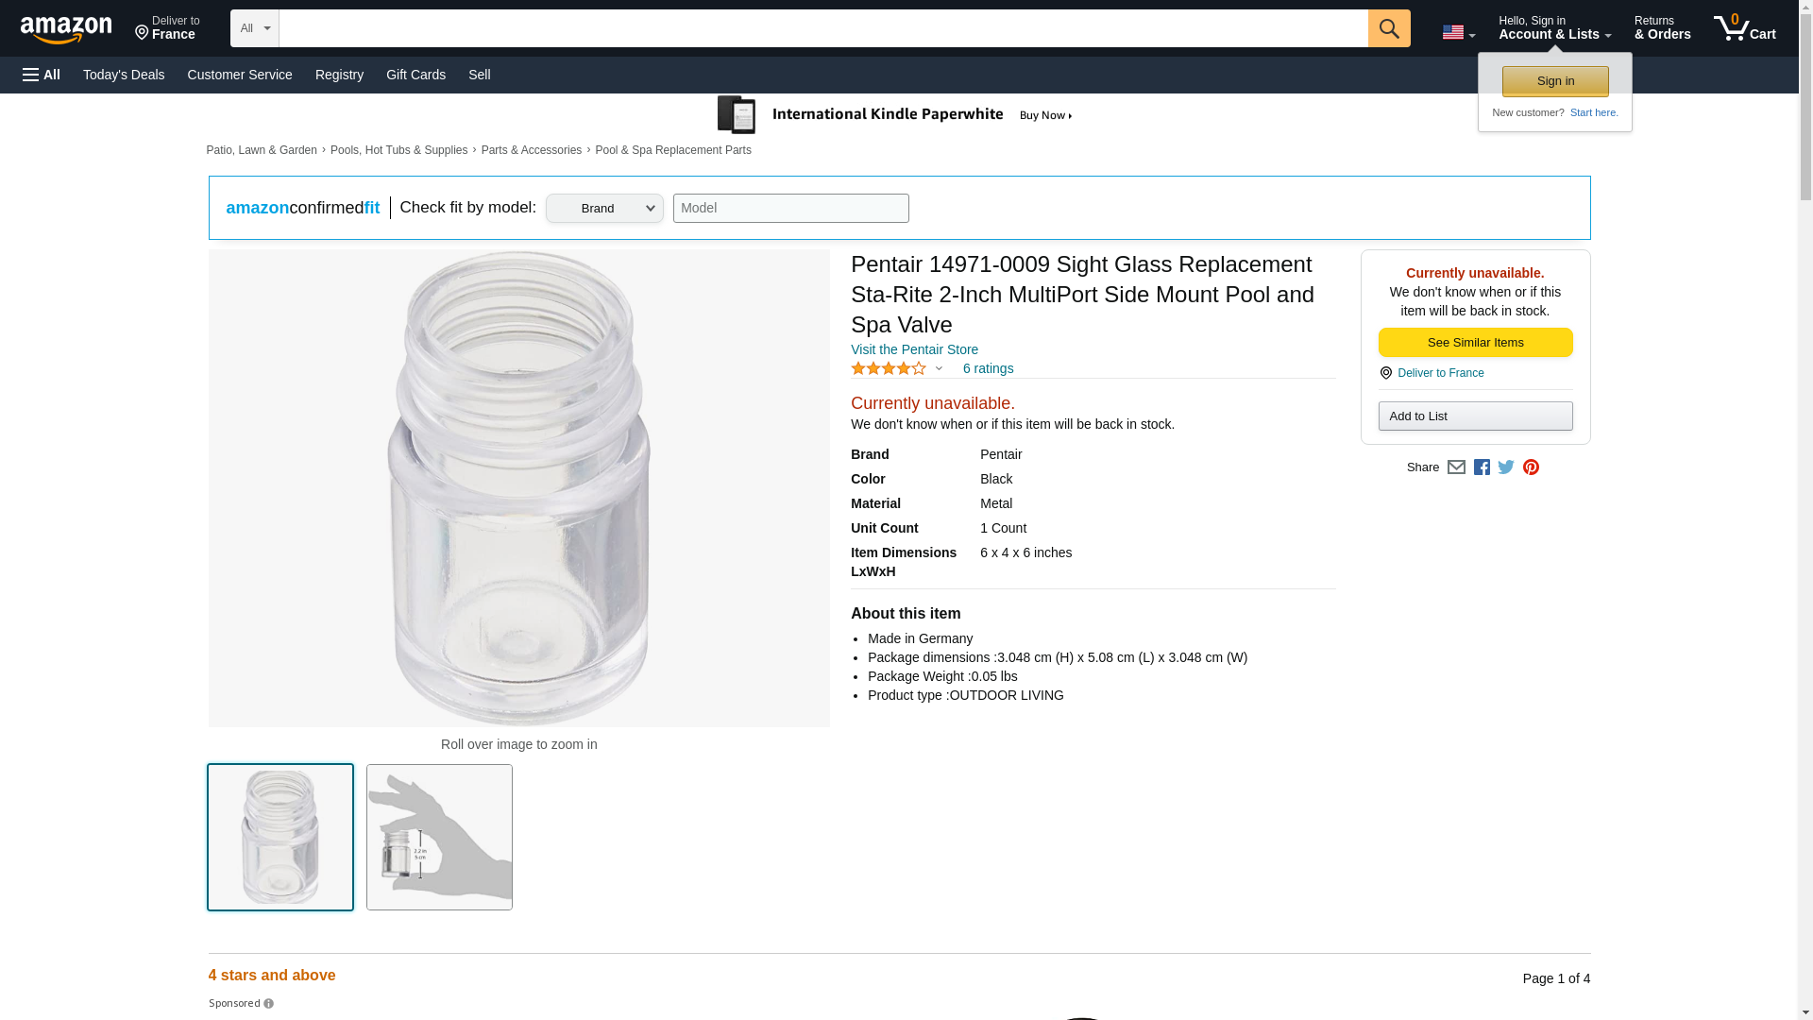
Task: Open the Gift Cards navigation item
Action: [415, 75]
